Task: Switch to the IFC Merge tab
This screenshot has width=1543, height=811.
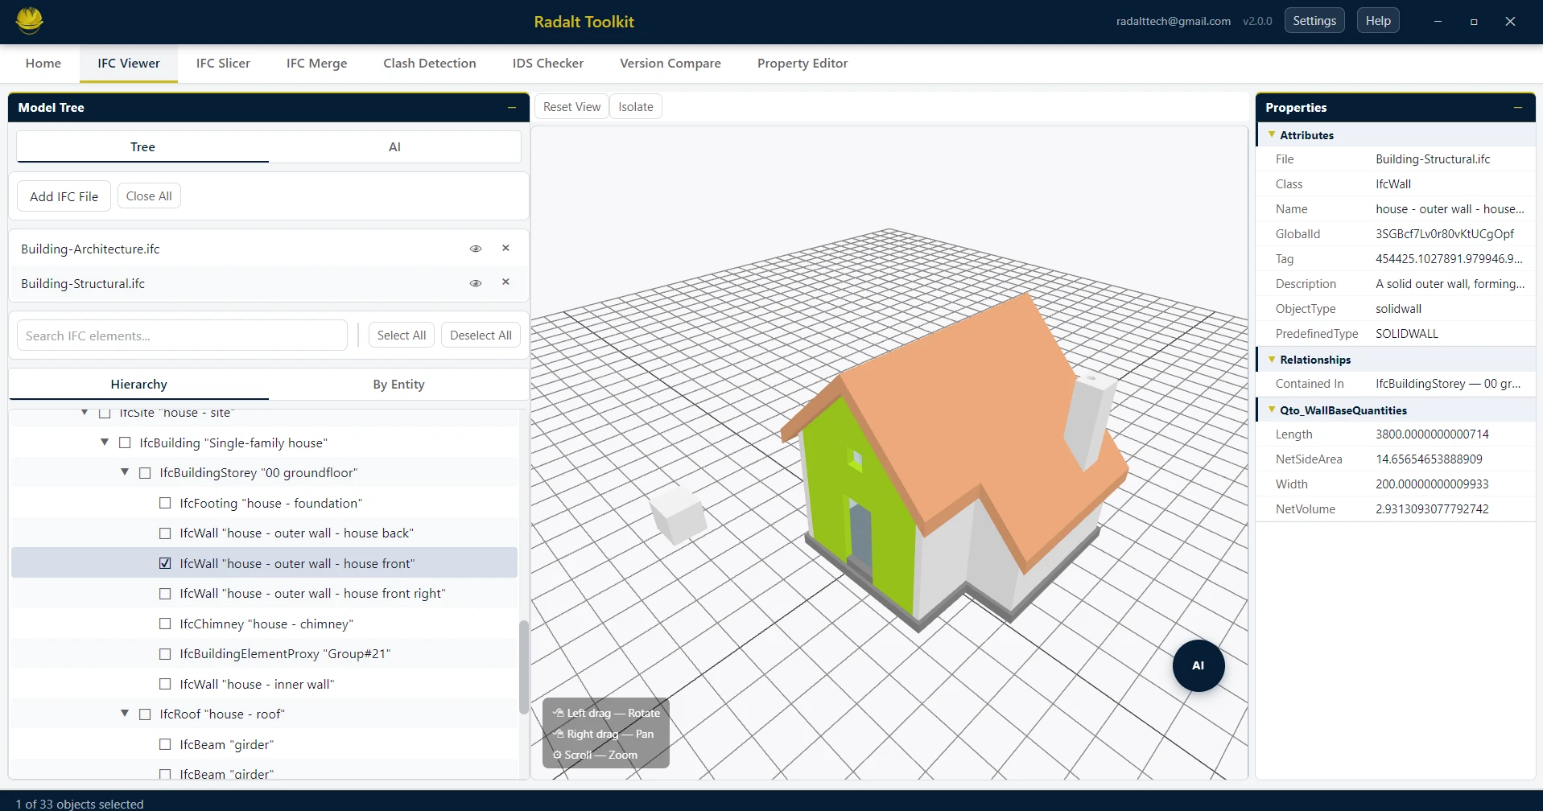Action: [x=316, y=63]
